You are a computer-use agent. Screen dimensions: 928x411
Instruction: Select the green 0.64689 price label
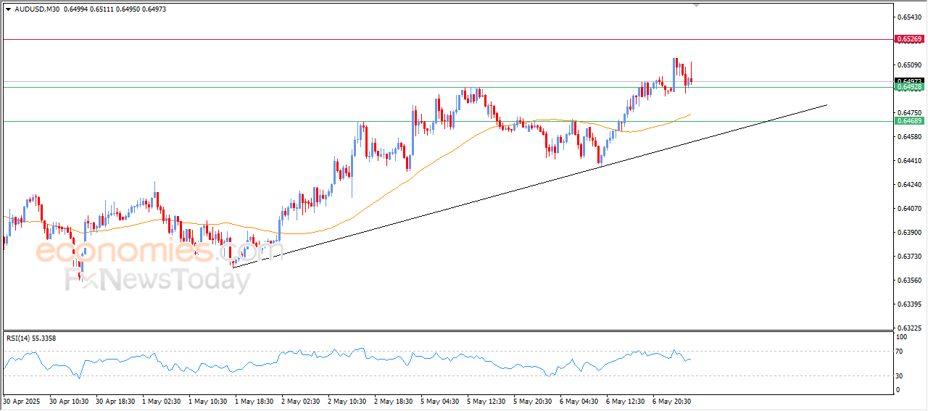[909, 121]
